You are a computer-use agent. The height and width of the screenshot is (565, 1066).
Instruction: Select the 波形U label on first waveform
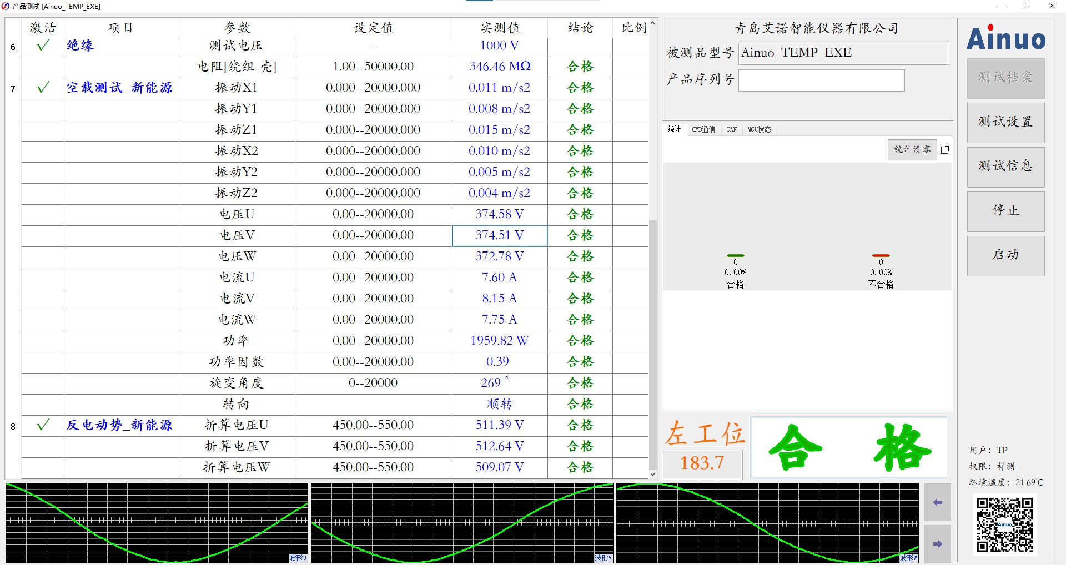click(x=299, y=559)
